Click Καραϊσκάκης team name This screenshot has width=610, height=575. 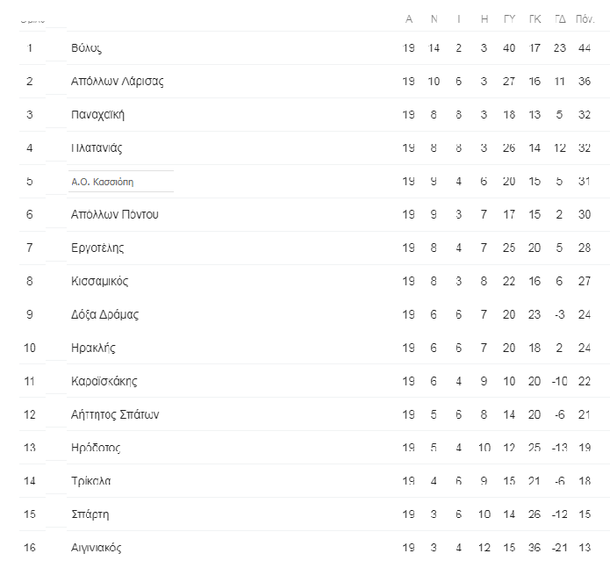click(x=104, y=381)
